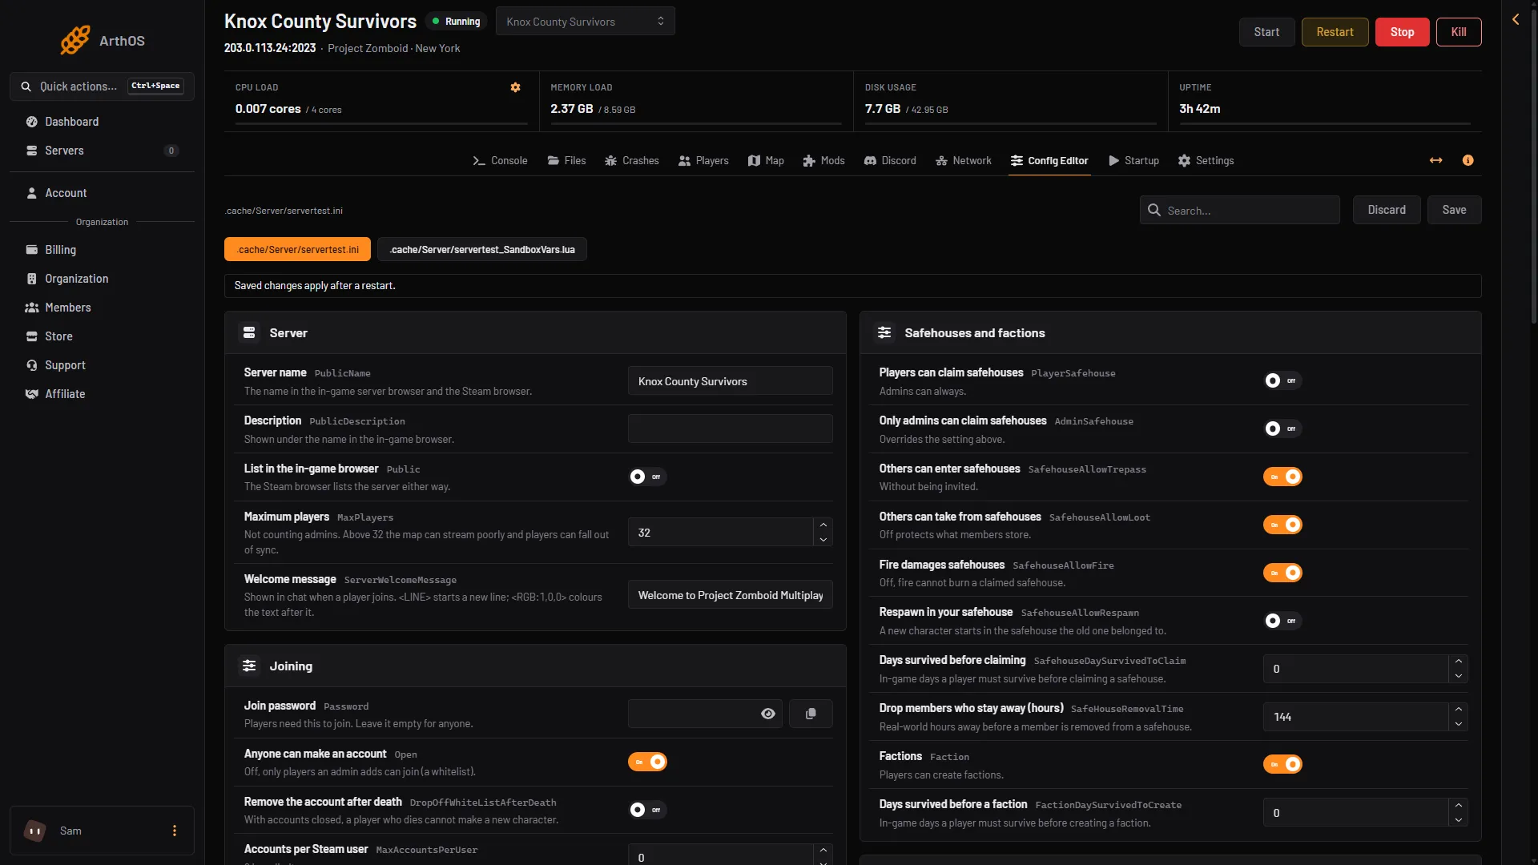
Task: Save the config changes
Action: (x=1454, y=210)
